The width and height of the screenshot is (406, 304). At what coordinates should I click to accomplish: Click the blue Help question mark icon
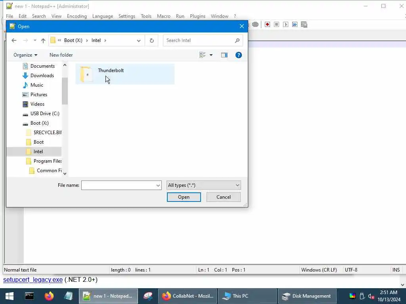[x=238, y=55]
